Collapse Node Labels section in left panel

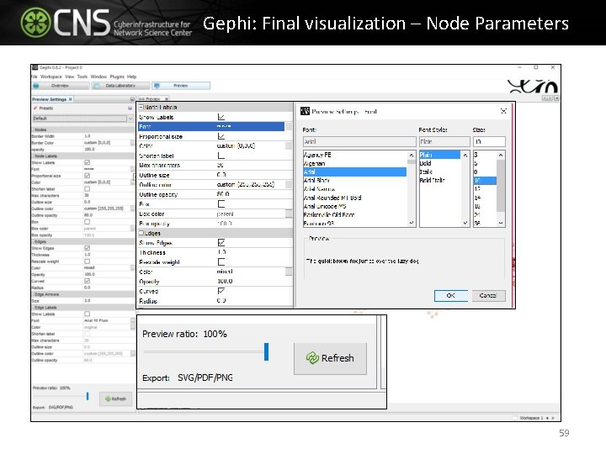[33, 156]
